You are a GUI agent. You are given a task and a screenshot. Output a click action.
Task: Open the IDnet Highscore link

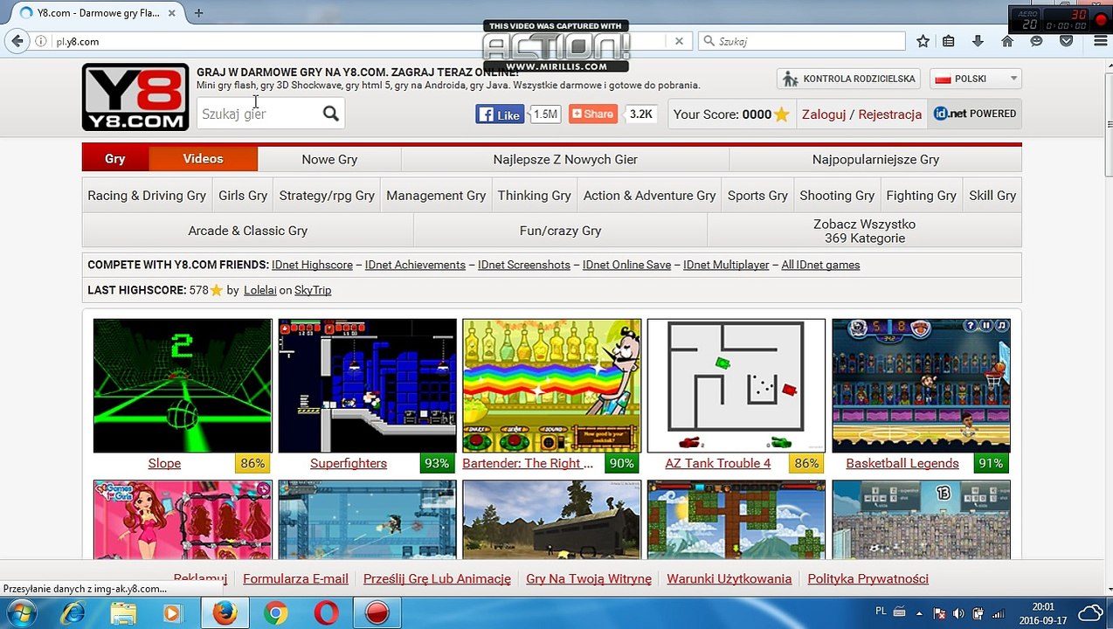[312, 265]
